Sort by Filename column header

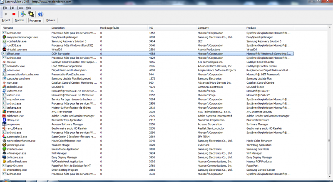pos(26,28)
